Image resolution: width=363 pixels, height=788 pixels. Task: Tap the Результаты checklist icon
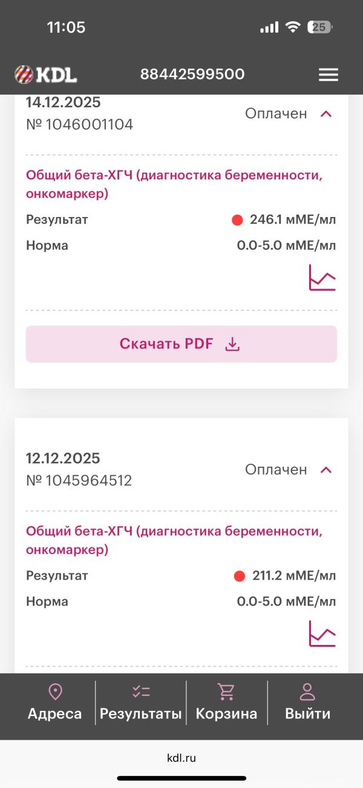click(141, 692)
